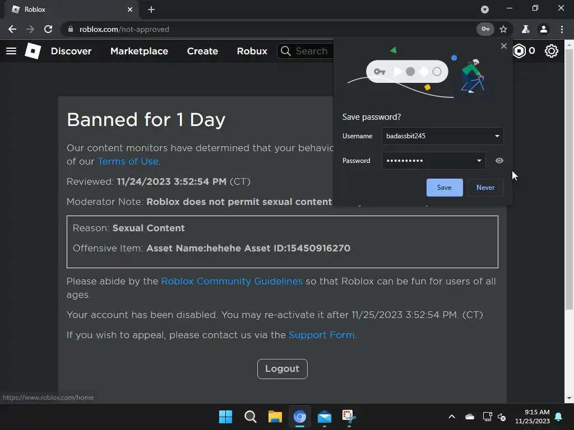Open the Chrome Labs flask icon
Viewport: 574px width, 430px height.
click(526, 29)
